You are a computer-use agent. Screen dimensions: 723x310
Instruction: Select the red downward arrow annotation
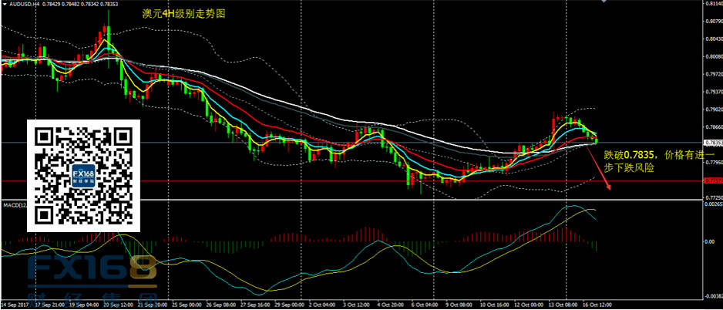[x=601, y=170]
